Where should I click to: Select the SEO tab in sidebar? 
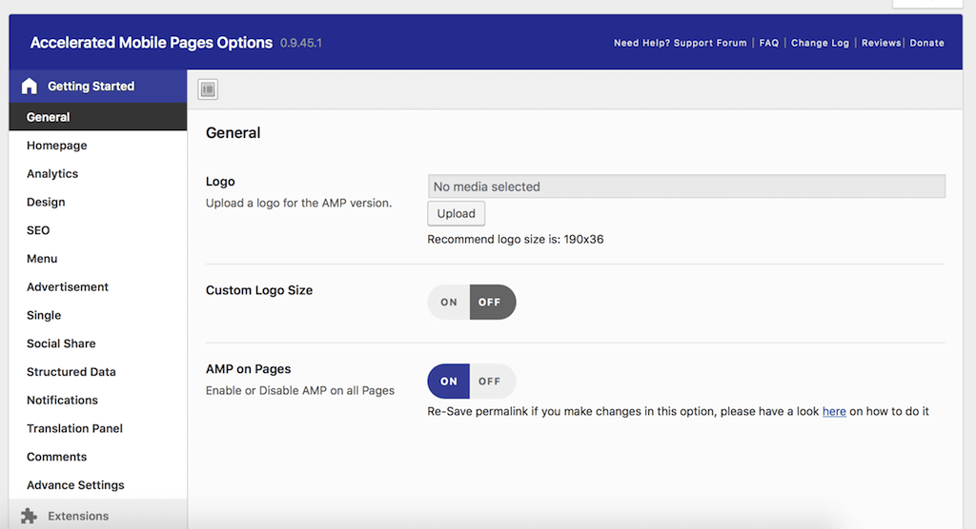click(x=38, y=230)
